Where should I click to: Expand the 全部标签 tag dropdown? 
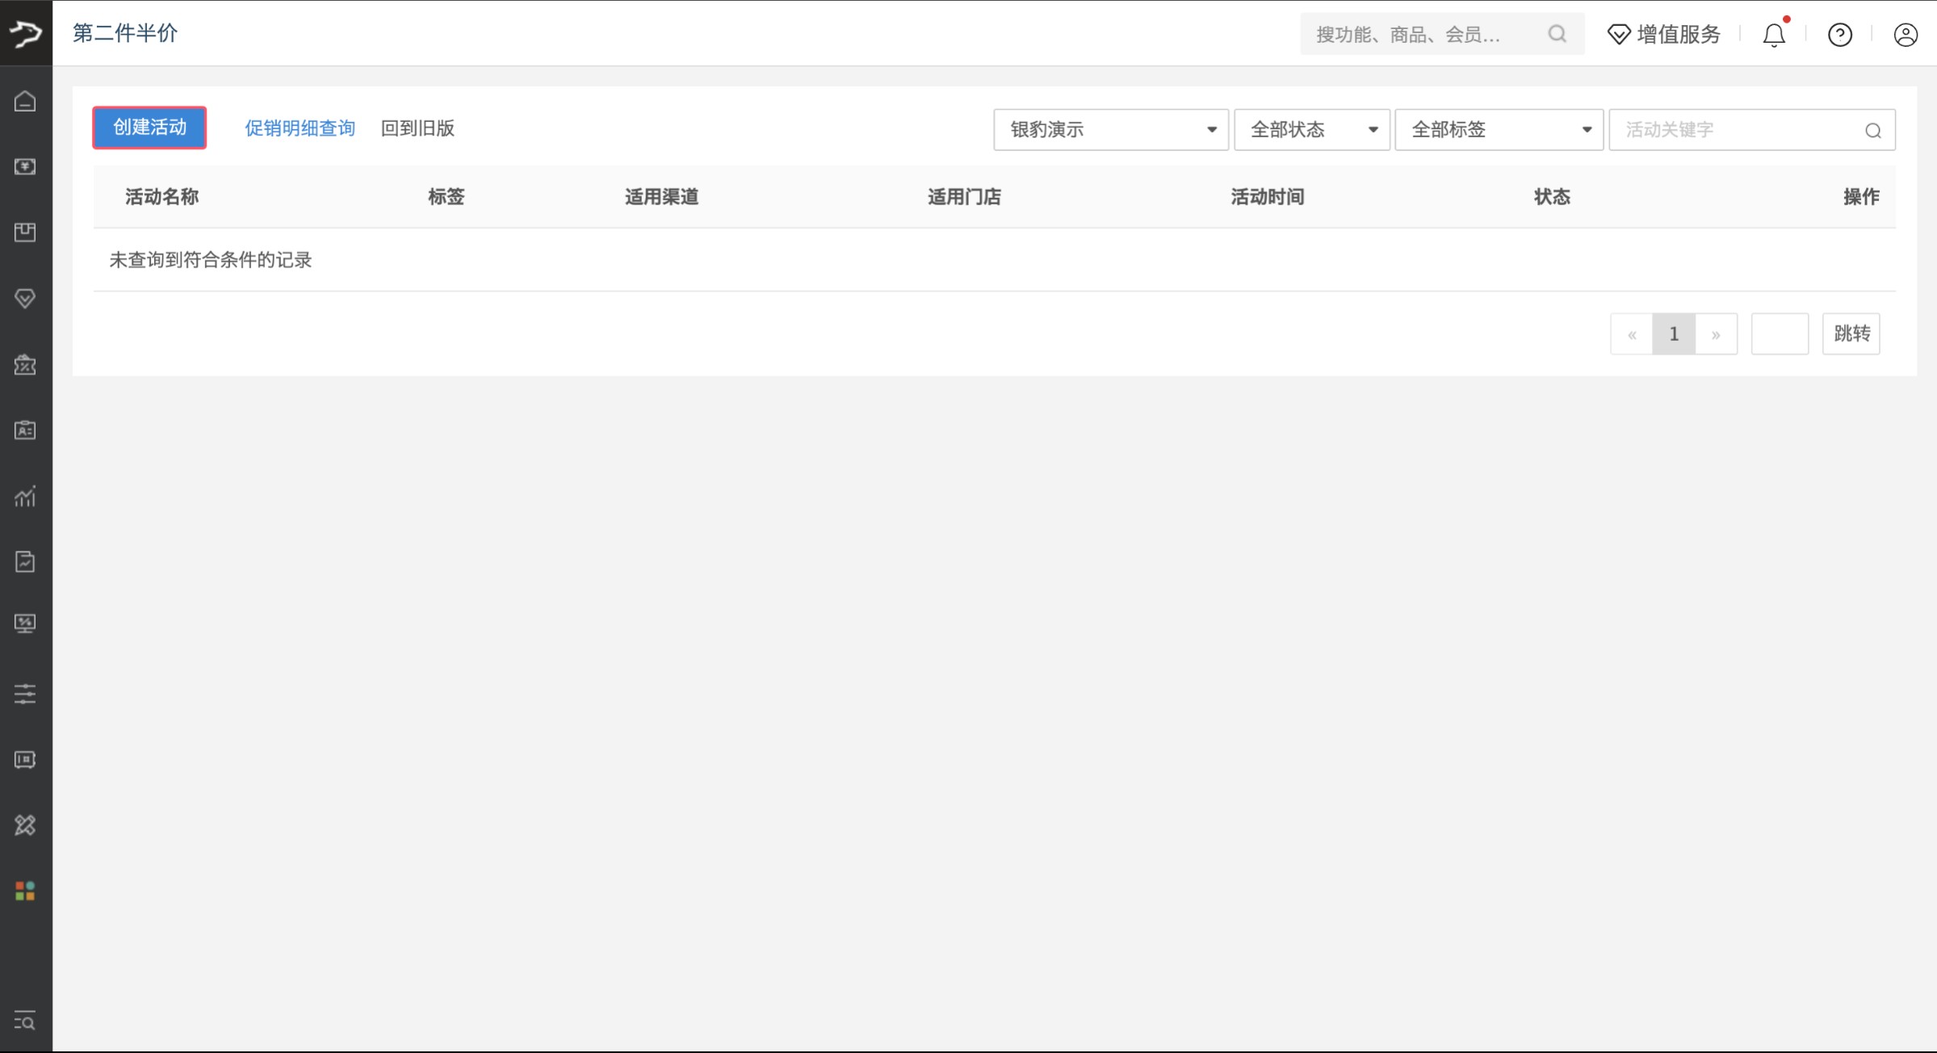(1499, 130)
